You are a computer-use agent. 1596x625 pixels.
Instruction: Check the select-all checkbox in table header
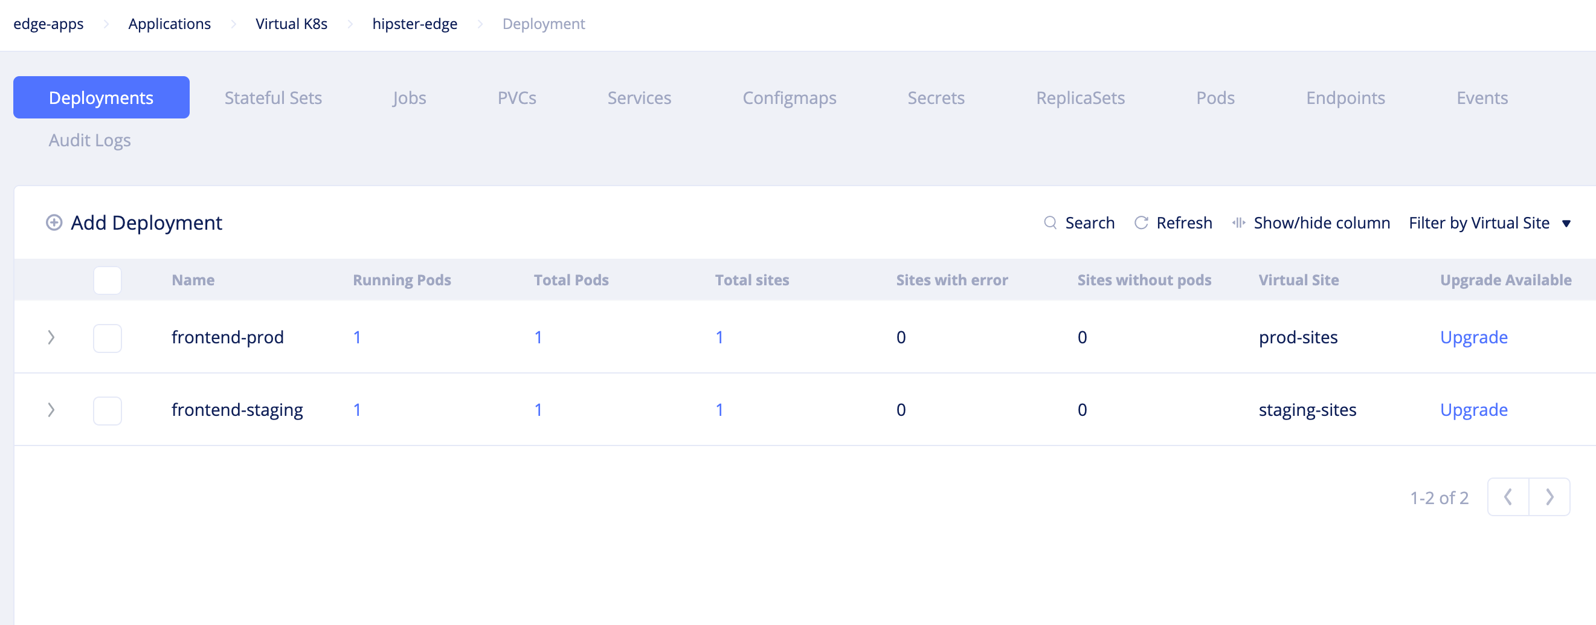[106, 280]
